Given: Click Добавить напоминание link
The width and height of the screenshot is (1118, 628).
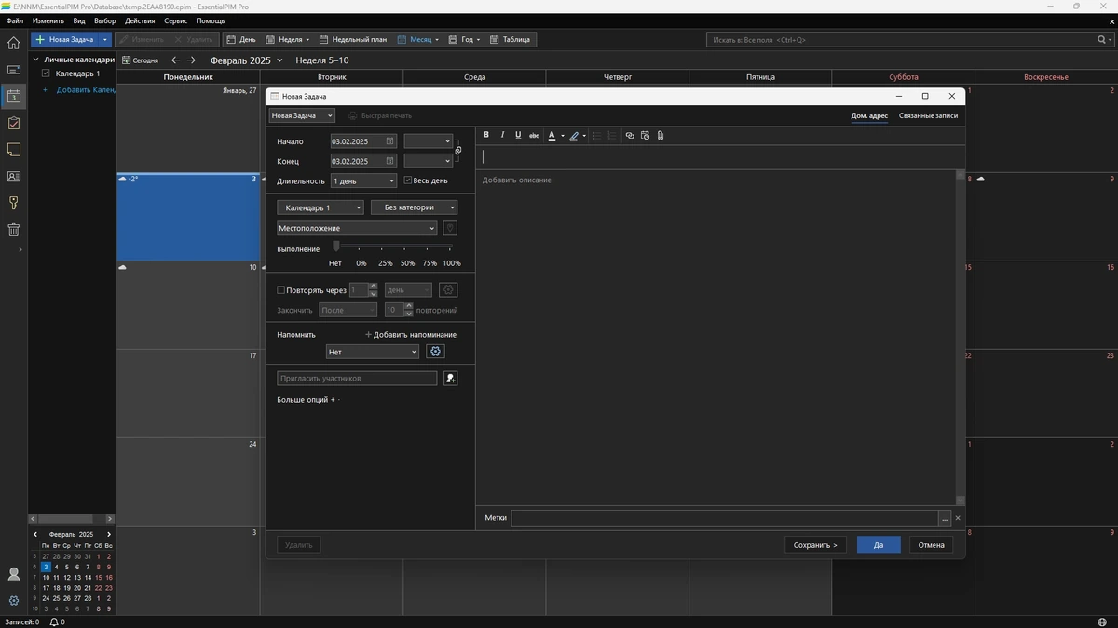Looking at the screenshot, I should tap(411, 334).
